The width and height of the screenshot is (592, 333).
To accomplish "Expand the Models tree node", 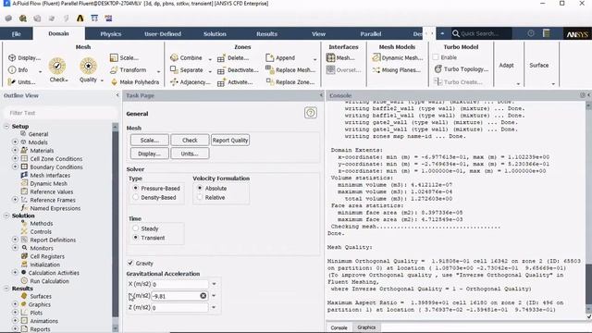I will coord(15,142).
